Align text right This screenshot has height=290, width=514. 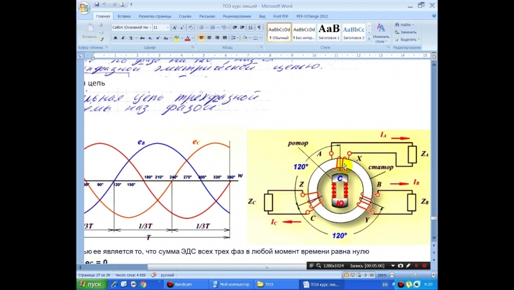(x=217, y=38)
